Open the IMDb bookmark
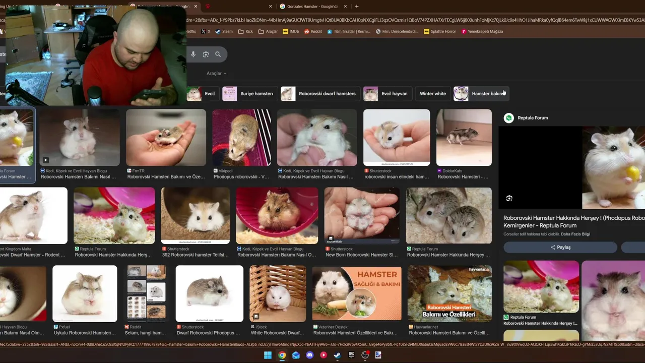 tap(291, 31)
